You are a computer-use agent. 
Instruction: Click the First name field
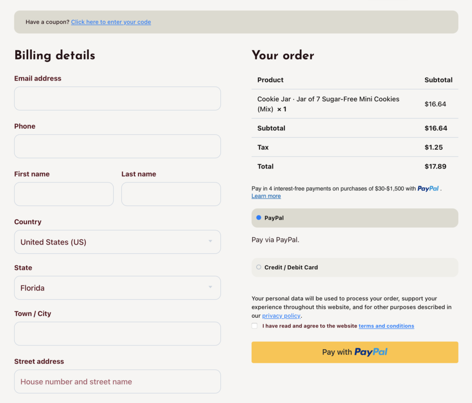(64, 194)
